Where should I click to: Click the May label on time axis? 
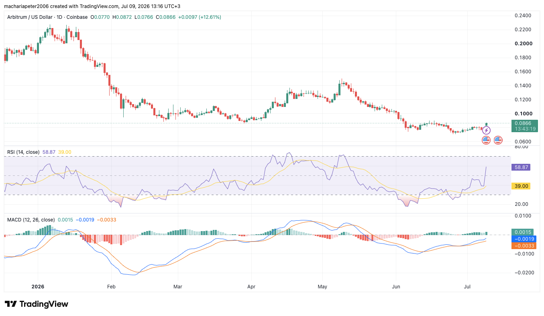322,287
